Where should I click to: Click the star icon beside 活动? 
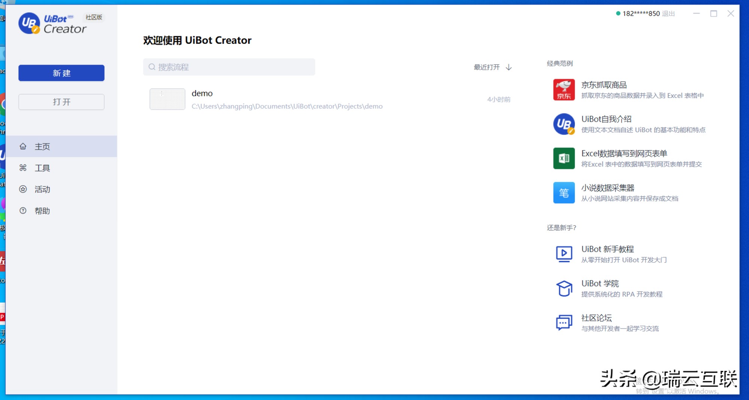23,189
